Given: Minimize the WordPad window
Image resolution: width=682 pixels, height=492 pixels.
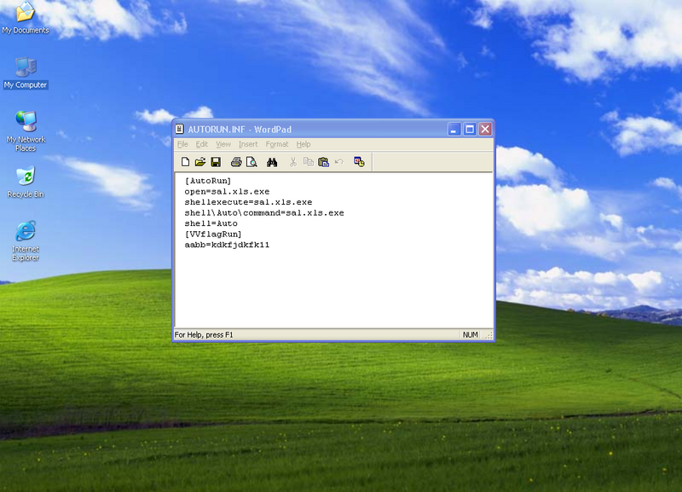Looking at the screenshot, I should click(454, 130).
